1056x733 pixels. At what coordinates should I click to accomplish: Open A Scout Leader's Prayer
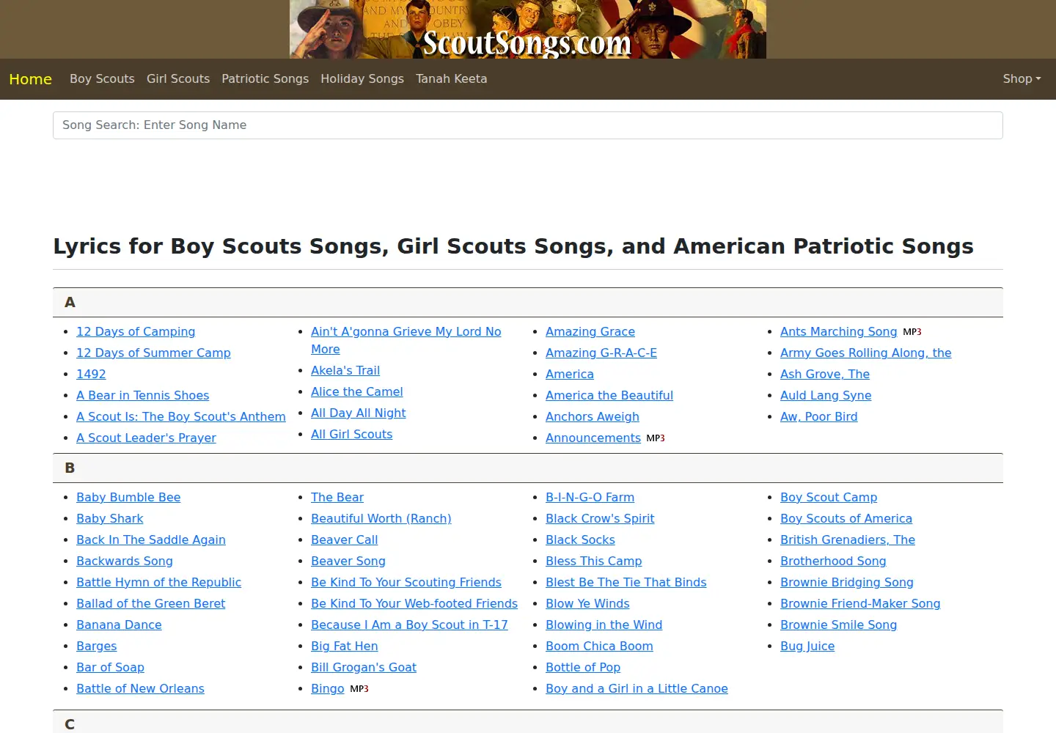146,438
